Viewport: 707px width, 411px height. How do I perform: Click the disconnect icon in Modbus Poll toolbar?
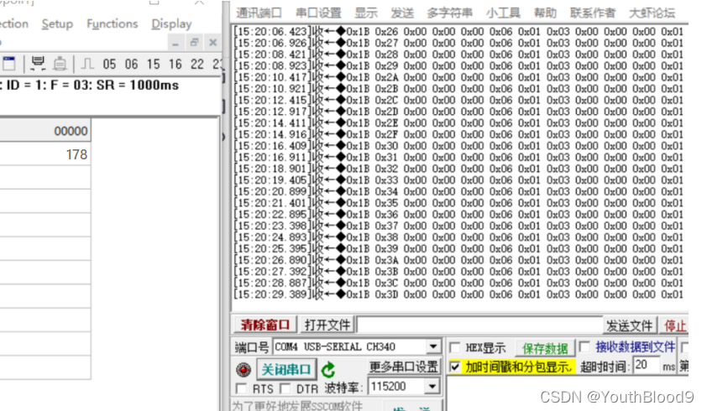pyautogui.click(x=60, y=64)
